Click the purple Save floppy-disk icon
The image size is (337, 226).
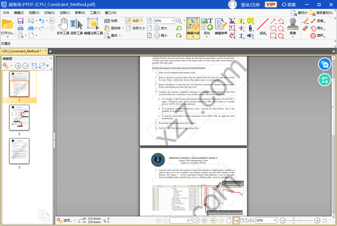[20, 21]
